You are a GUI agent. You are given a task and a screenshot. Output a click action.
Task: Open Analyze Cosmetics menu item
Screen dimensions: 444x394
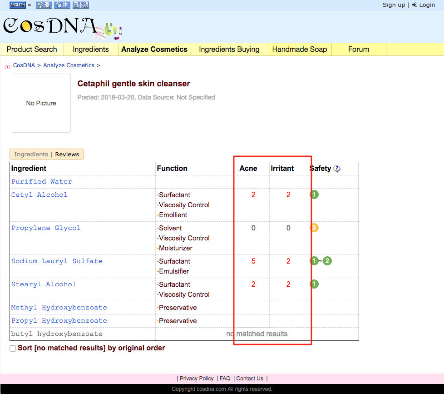154,50
